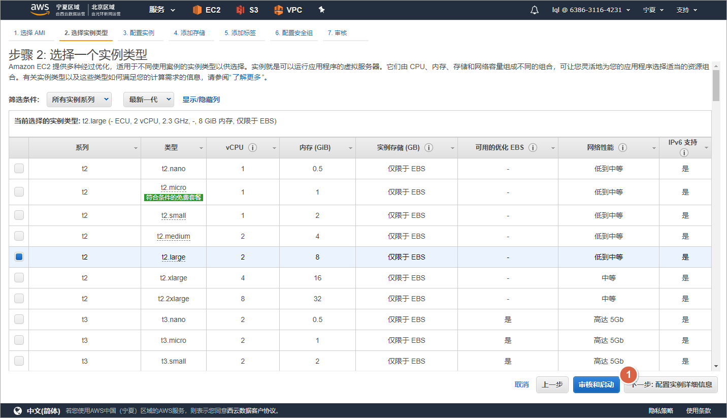This screenshot has width=727, height=418.
Task: Click the 网络性能 column header
Action: 609,148
